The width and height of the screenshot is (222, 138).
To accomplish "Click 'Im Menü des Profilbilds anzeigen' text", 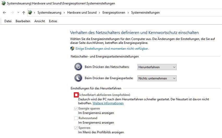I will click(x=101, y=132).
